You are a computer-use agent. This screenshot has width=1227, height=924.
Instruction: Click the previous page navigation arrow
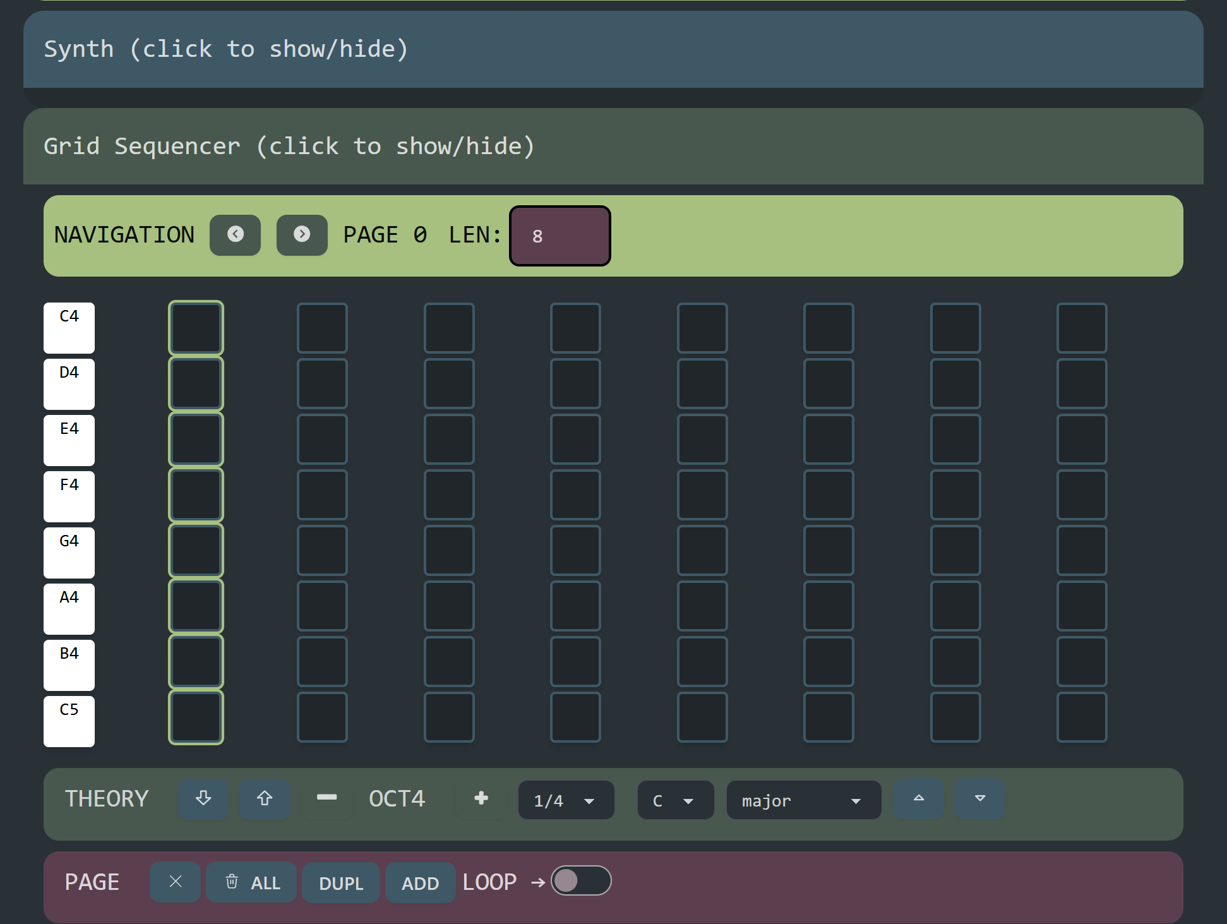coord(235,234)
